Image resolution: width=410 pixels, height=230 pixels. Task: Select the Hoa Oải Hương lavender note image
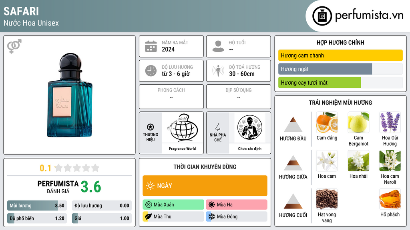(390, 122)
